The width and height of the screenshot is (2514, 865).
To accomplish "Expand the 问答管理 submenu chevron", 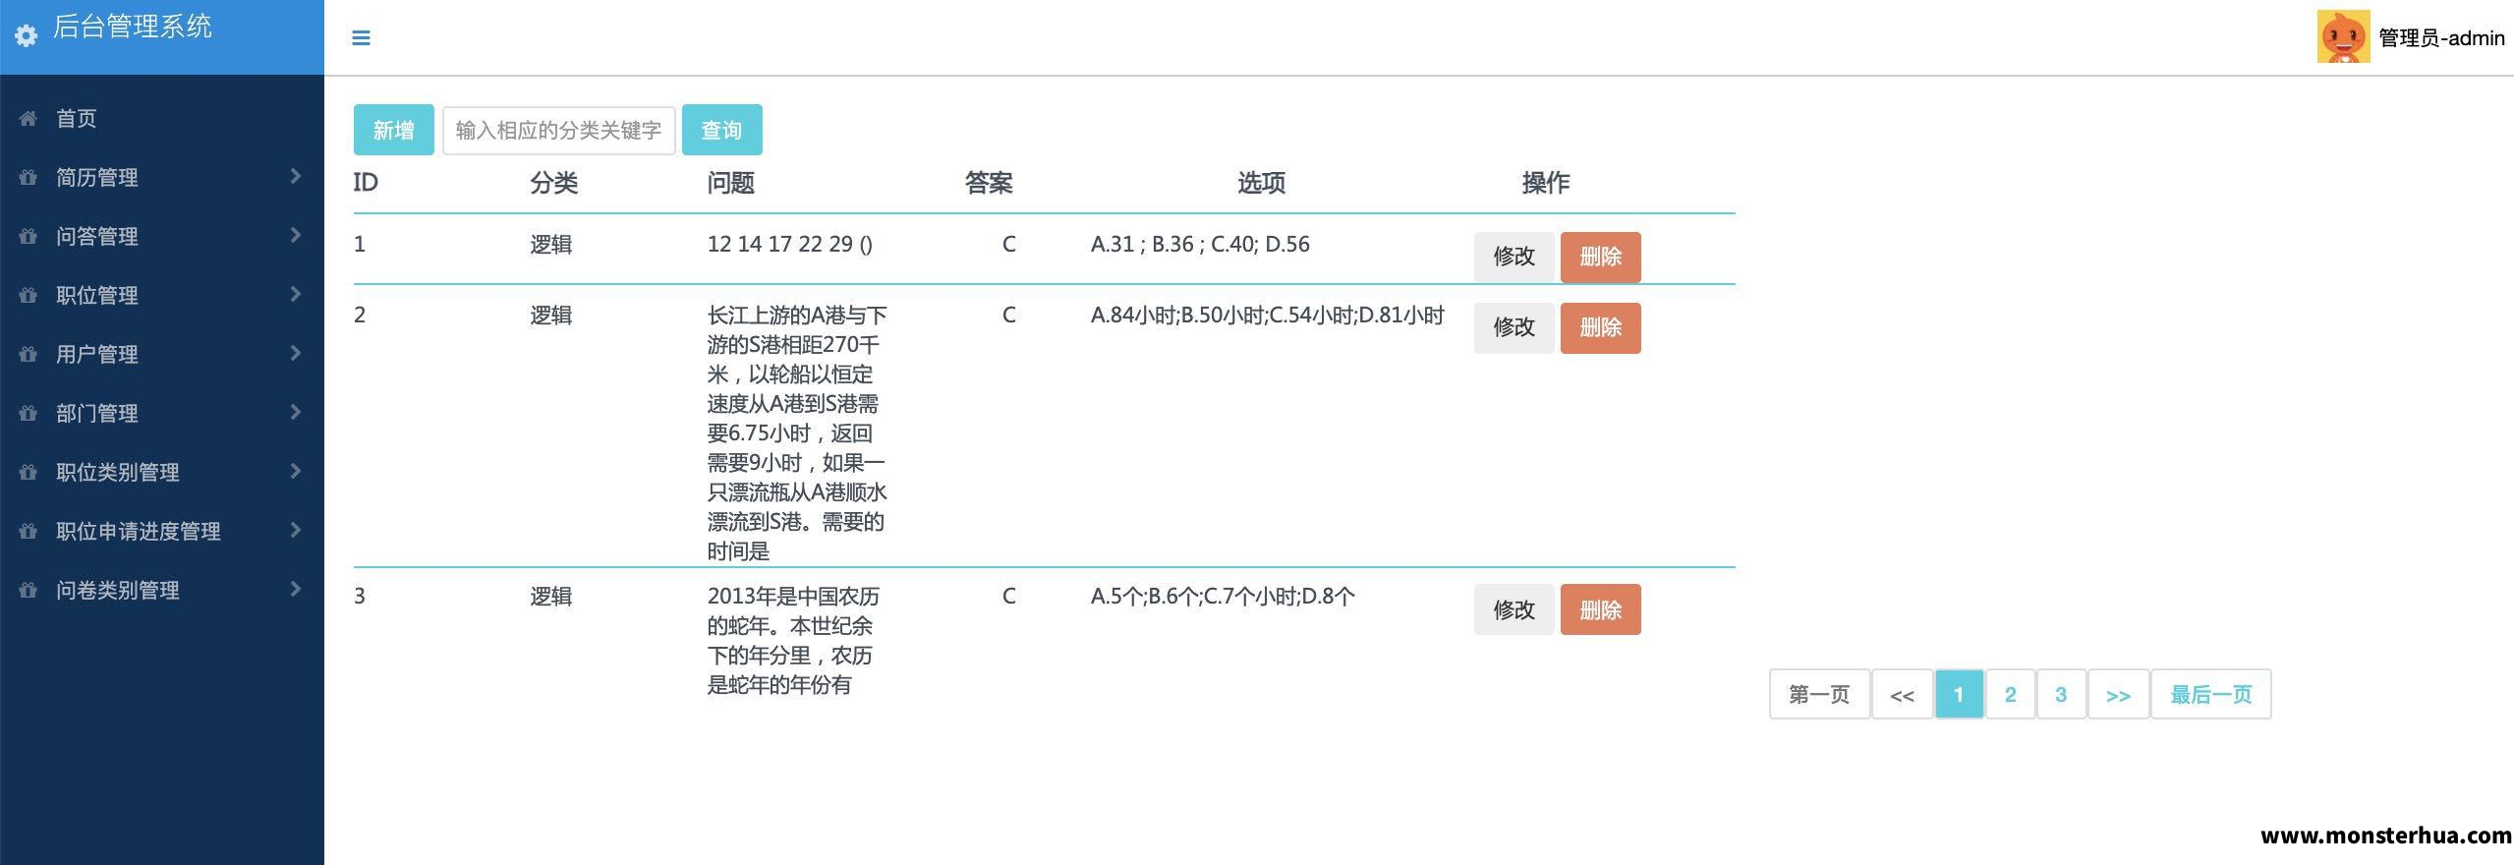I will [x=295, y=235].
